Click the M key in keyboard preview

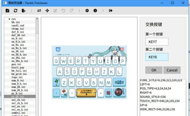[108, 82]
